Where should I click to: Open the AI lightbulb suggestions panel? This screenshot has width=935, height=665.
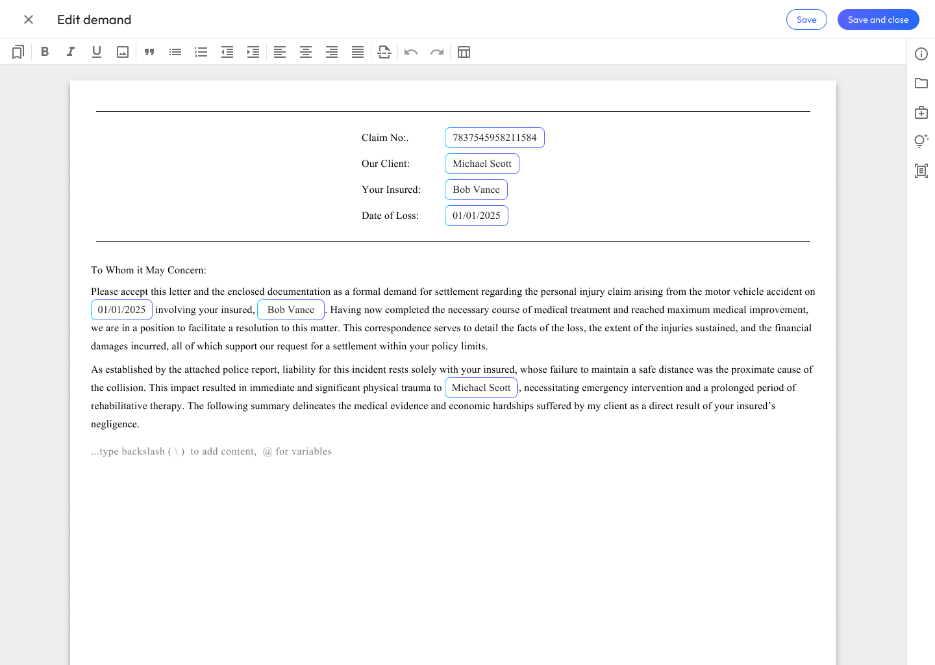click(921, 141)
